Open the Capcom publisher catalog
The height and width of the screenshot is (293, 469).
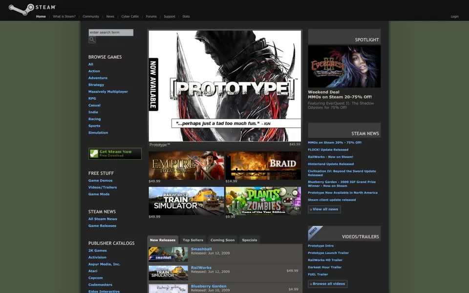tap(95, 278)
